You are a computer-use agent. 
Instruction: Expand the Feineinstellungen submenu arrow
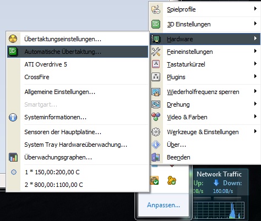pyautogui.click(x=255, y=51)
